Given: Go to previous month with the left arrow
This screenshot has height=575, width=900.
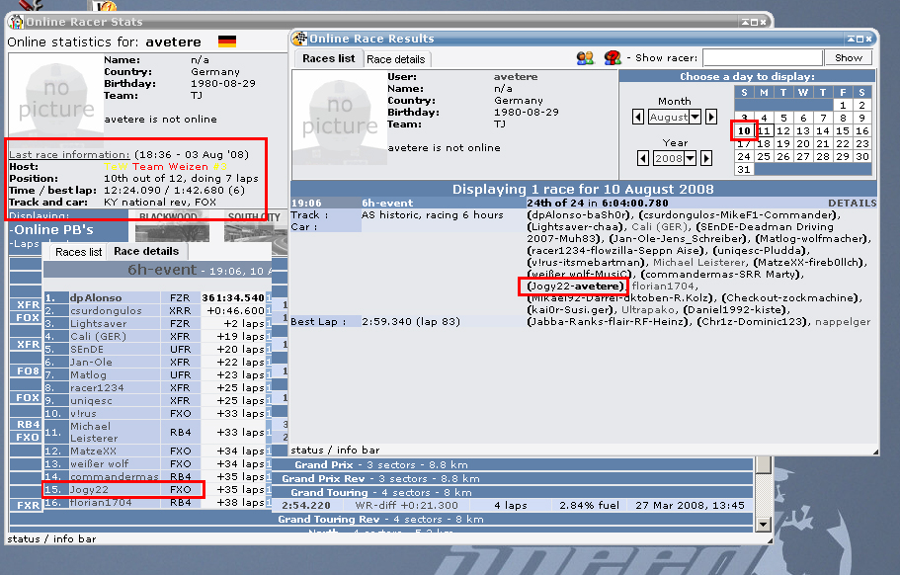Looking at the screenshot, I should (x=638, y=117).
